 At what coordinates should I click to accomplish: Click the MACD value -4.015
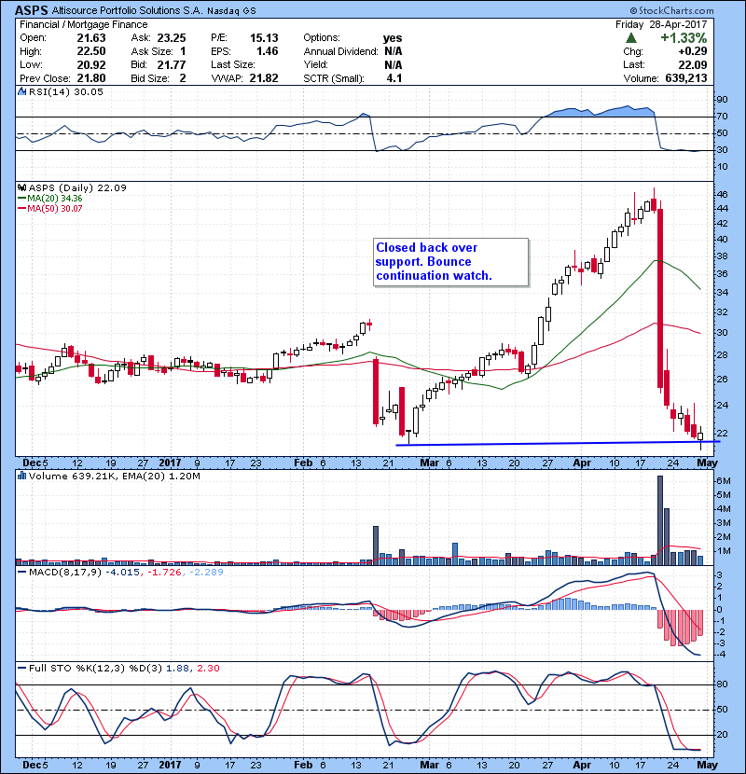click(x=123, y=573)
